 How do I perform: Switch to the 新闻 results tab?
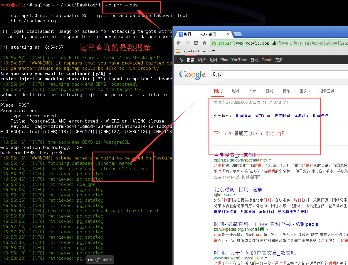coord(269,91)
